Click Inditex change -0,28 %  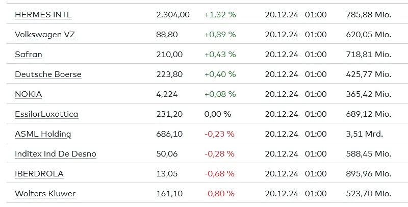(x=219, y=154)
